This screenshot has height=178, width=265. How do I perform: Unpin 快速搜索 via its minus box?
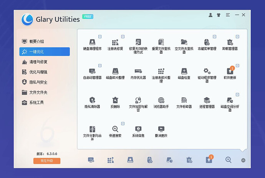[123, 124]
